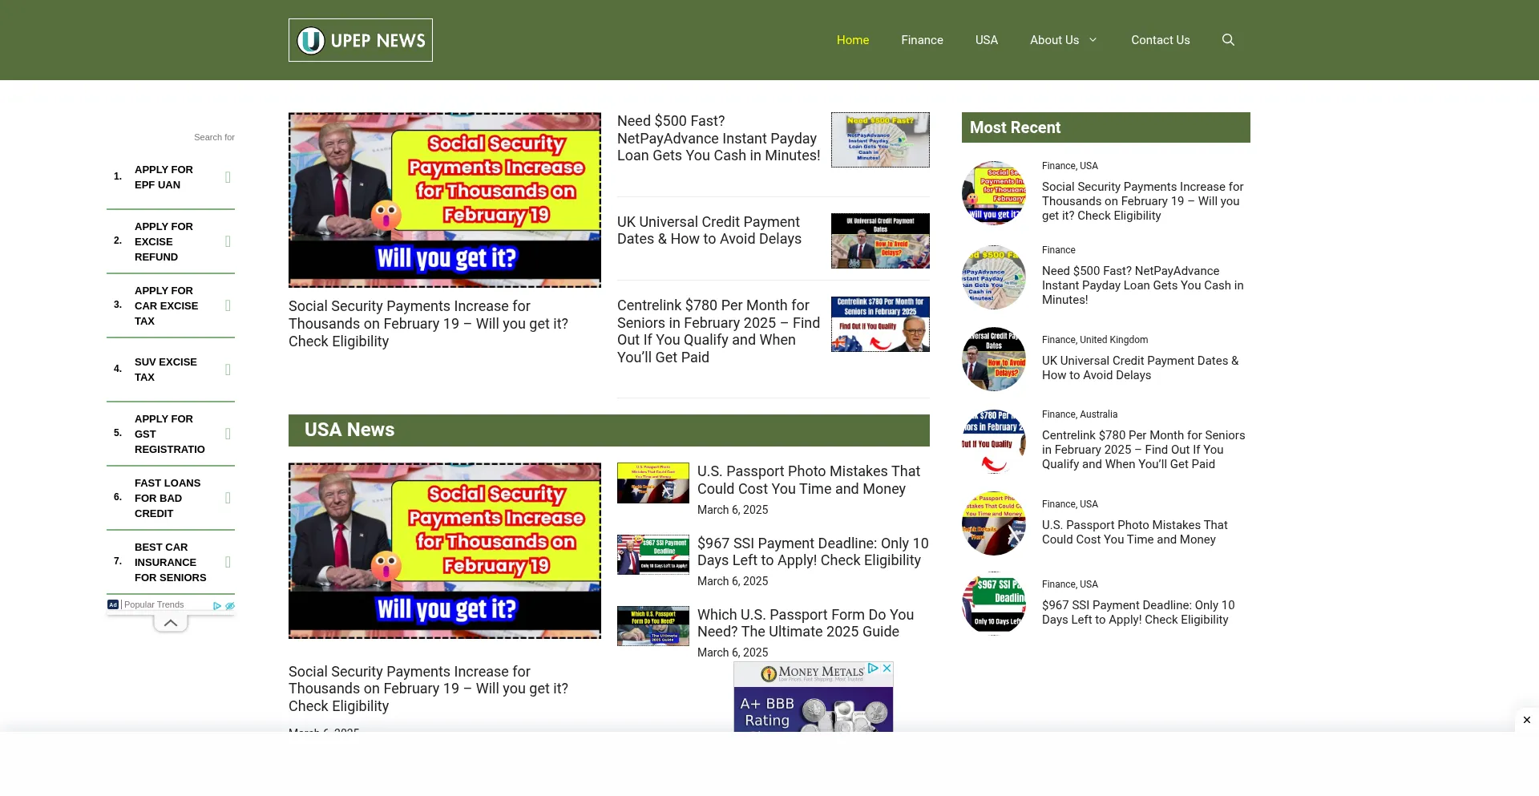This screenshot has height=796, width=1539.
Task: Open arrow for APPLY FOR GST REGISTRATIO
Action: (228, 434)
